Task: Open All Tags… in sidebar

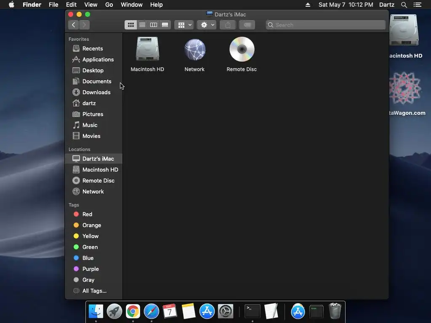Action: click(x=94, y=291)
